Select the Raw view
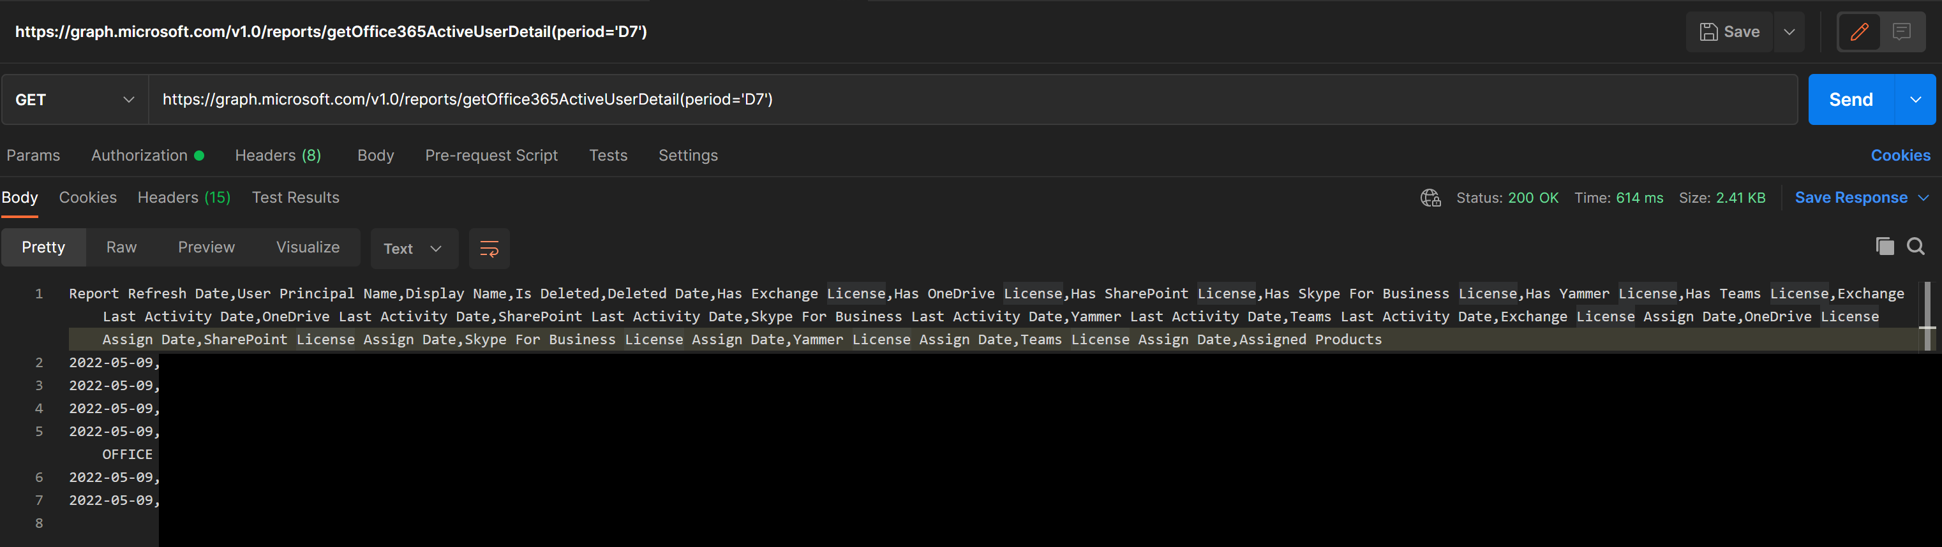The width and height of the screenshot is (1942, 547). click(x=121, y=247)
